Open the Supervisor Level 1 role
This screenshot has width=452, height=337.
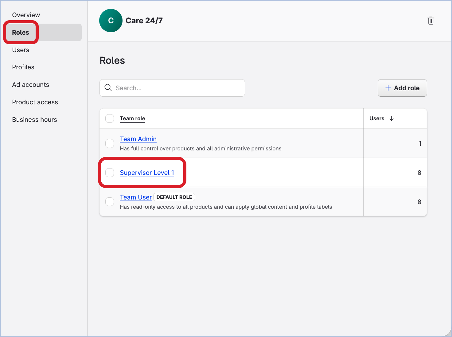(147, 173)
